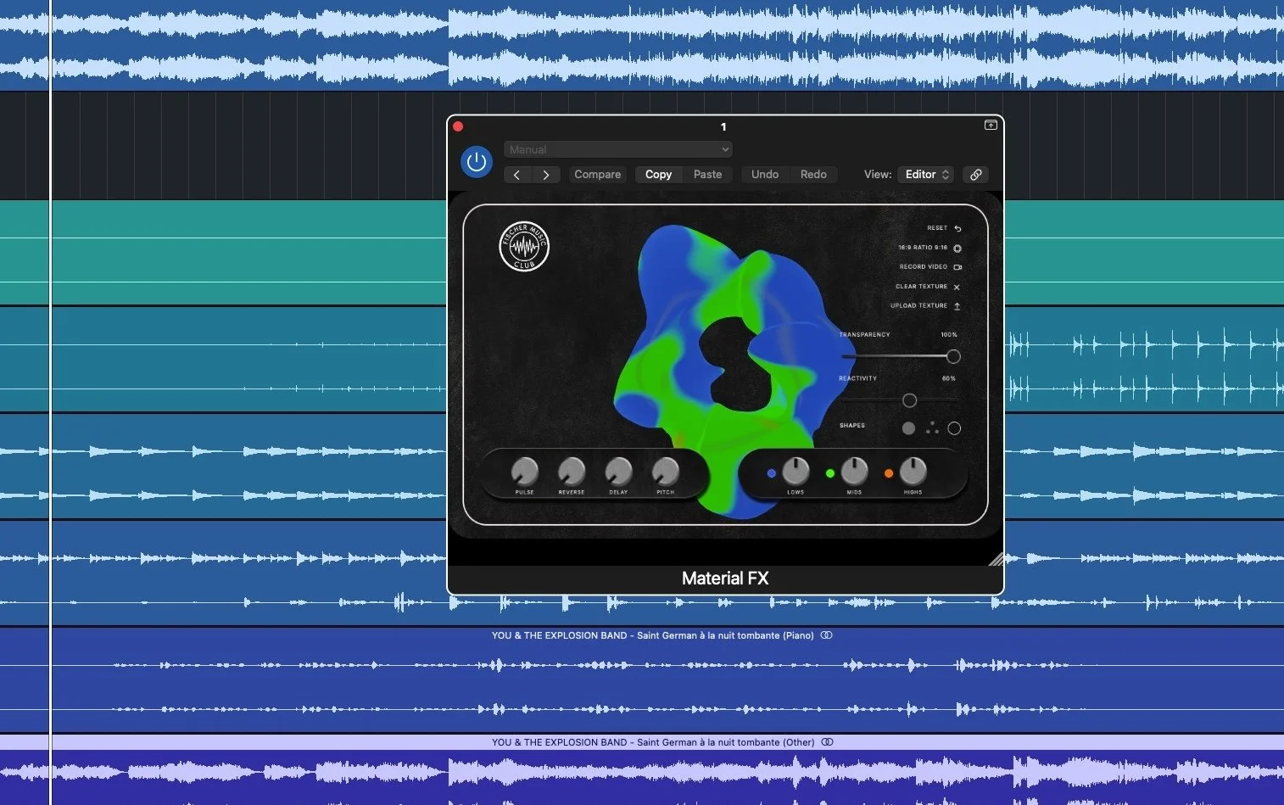Click the Piano region title text

652,635
